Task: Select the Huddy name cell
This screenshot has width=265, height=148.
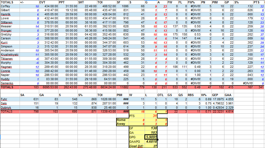Action: [x=10, y=79]
